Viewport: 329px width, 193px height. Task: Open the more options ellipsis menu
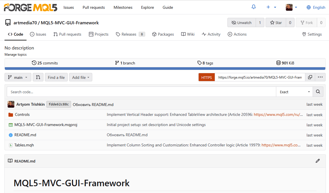(320, 77)
